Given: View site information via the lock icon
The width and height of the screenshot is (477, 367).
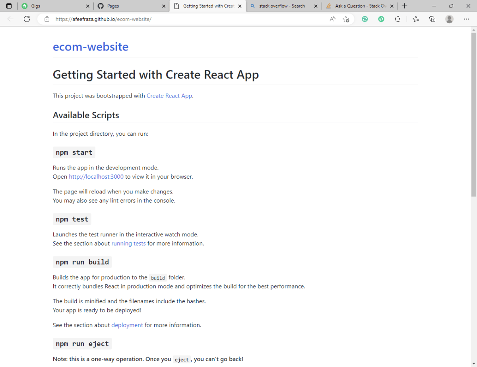Looking at the screenshot, I should tap(47, 19).
